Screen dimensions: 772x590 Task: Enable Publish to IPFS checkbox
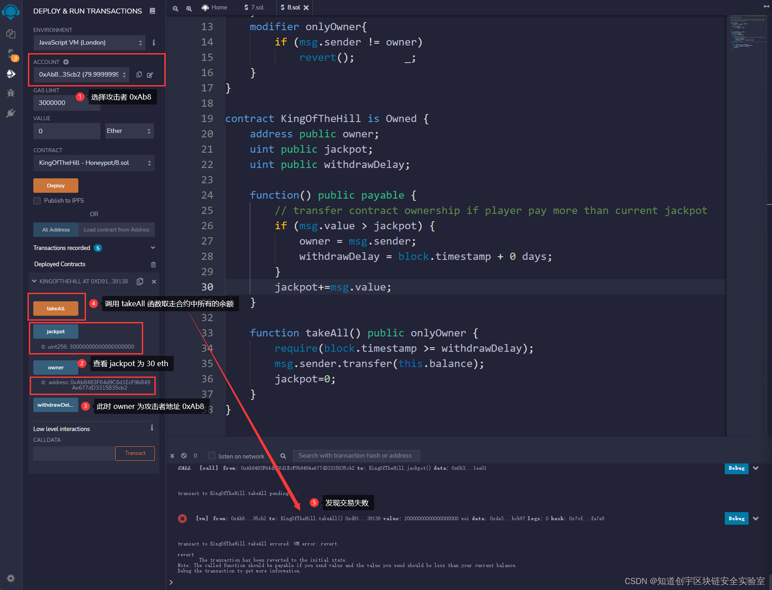point(37,200)
